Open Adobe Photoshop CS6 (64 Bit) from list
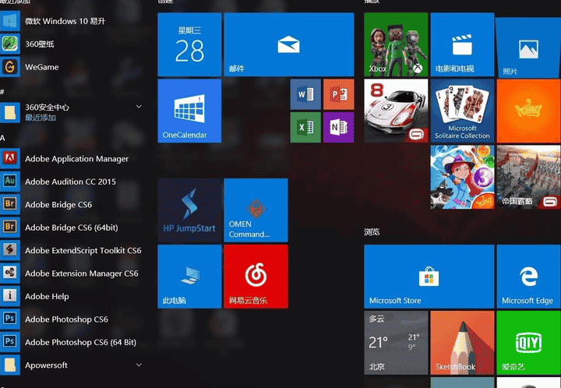This screenshot has height=388, width=561. point(80,342)
